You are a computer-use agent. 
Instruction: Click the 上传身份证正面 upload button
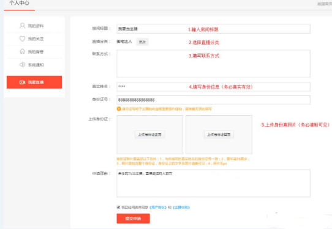tap(149, 134)
